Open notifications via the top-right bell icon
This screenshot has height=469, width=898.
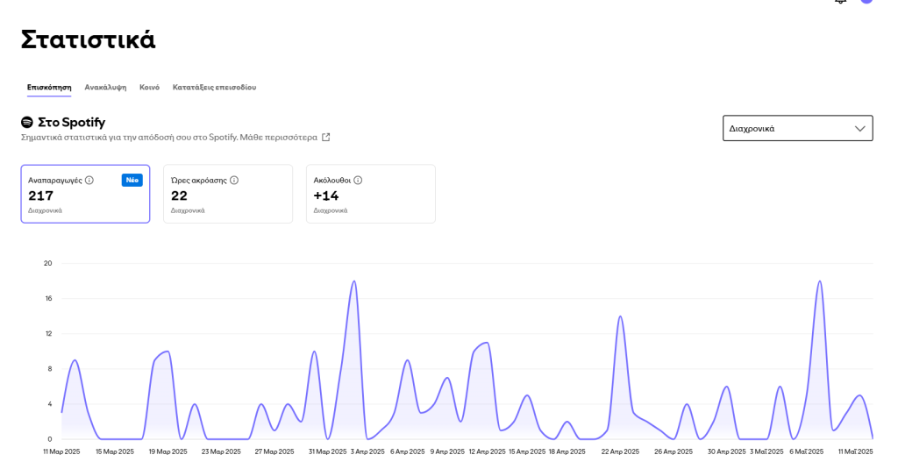pos(840,2)
